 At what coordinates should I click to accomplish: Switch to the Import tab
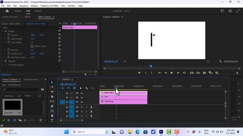point(18,11)
